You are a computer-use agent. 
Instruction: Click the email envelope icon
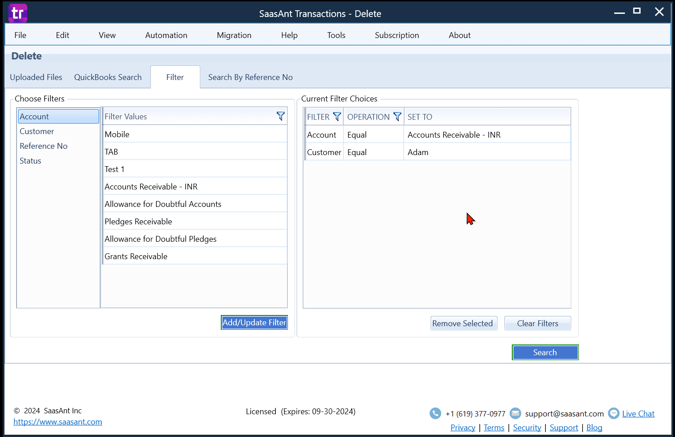[515, 413]
